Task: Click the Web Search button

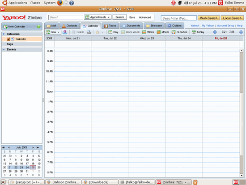Action: (x=209, y=18)
